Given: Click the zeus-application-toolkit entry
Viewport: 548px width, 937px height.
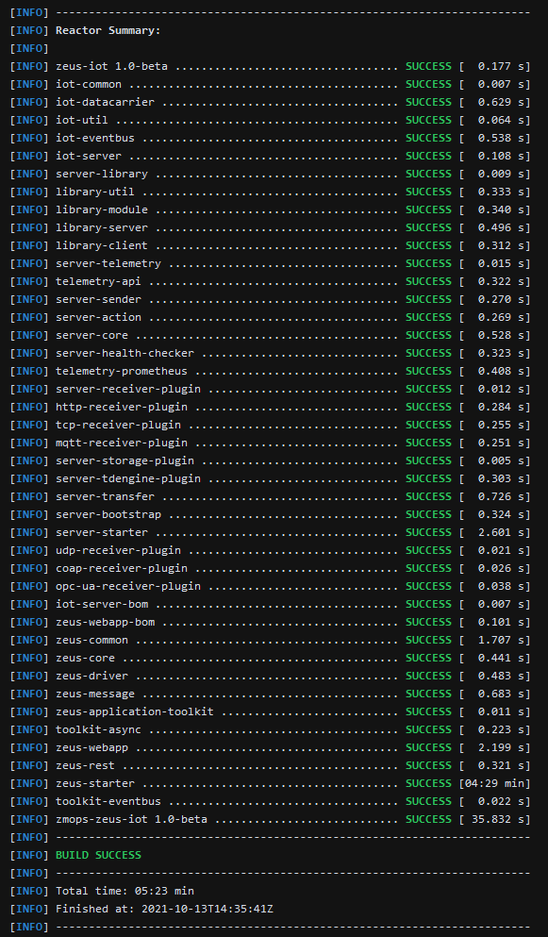Looking at the screenshot, I should click(135, 711).
